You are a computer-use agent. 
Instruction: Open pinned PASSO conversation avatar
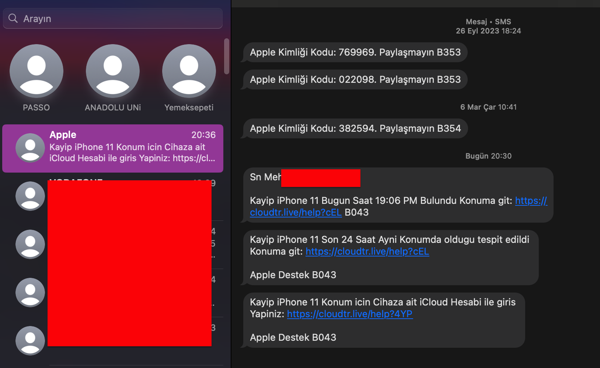[x=36, y=71]
